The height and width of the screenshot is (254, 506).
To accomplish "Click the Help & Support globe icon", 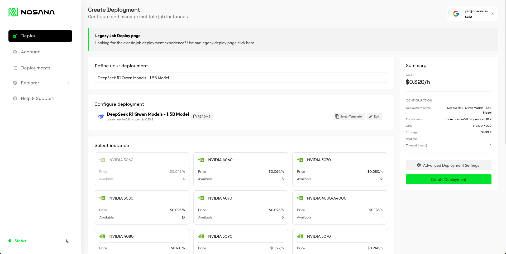I will (15, 98).
